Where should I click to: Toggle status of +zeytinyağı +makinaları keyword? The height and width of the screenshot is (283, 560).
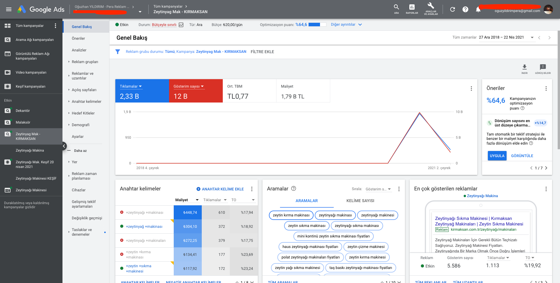(x=122, y=240)
